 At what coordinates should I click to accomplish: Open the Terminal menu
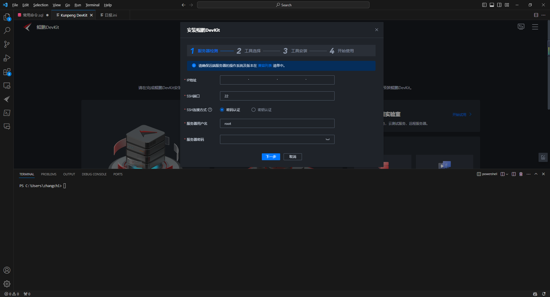(x=92, y=5)
